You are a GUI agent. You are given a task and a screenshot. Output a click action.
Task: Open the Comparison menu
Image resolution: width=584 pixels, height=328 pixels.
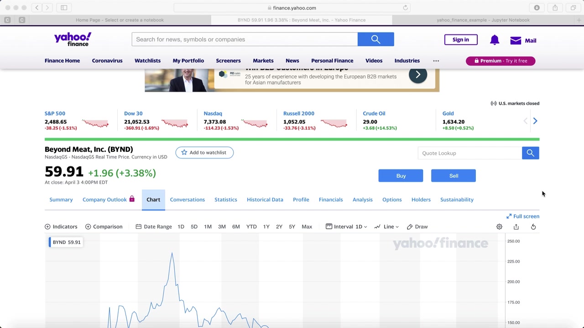pyautogui.click(x=104, y=226)
